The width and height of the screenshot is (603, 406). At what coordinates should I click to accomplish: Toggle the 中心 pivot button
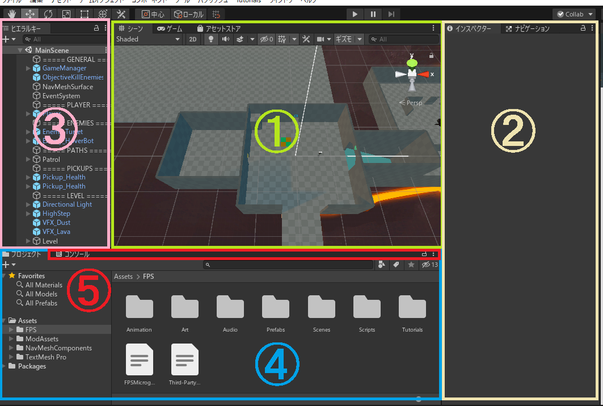point(153,14)
